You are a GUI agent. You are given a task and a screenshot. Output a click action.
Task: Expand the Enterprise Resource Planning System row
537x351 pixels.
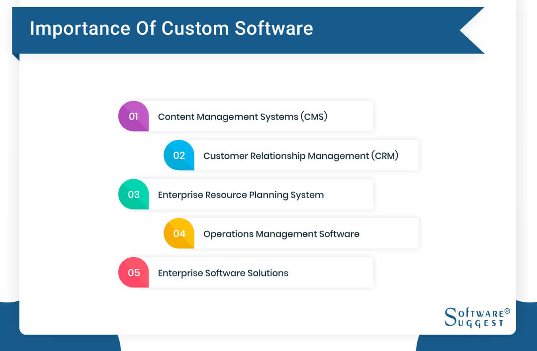click(x=240, y=195)
